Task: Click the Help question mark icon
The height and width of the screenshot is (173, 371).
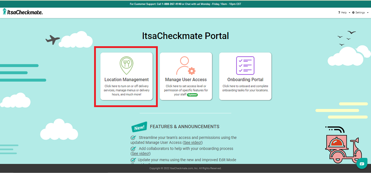Action: pos(339,13)
